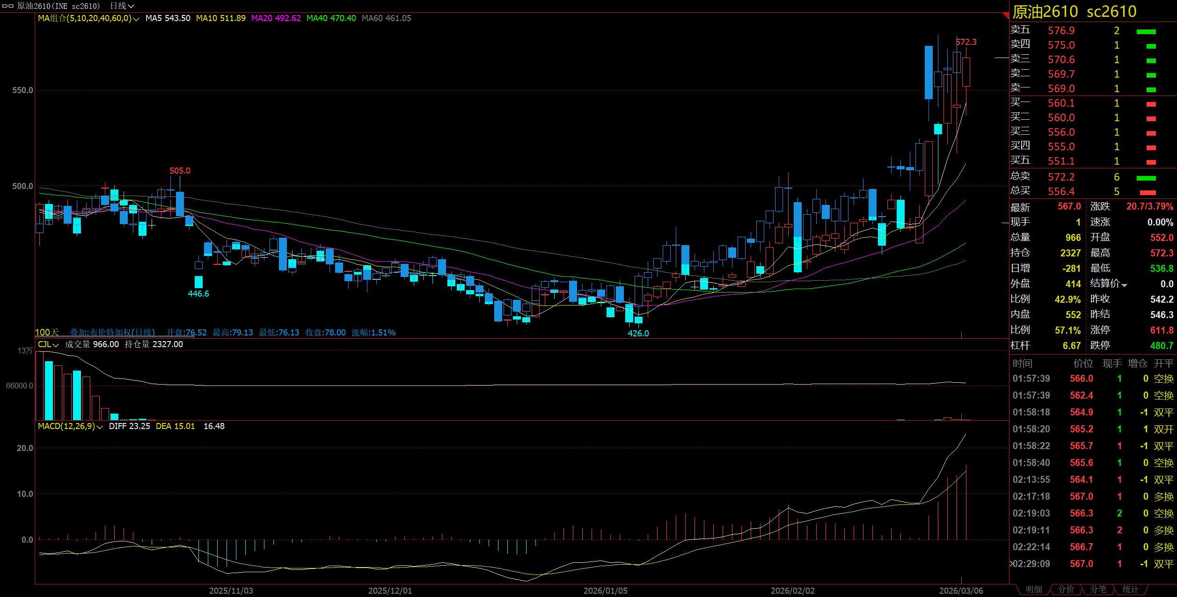Screen dimensions: 1177x597
Task: Click the 叠加:布伦特加权(日线) overlay label
Action: (x=112, y=333)
